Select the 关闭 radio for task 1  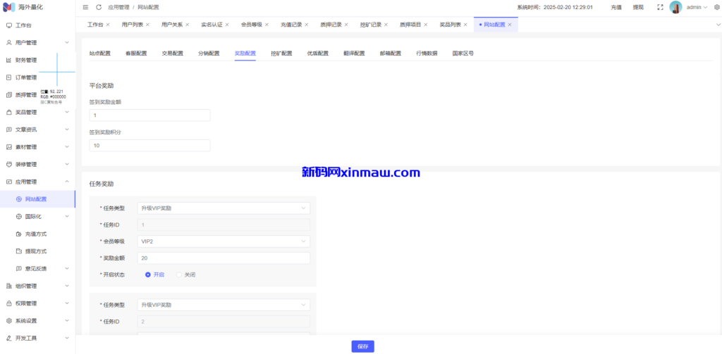[x=179, y=274]
